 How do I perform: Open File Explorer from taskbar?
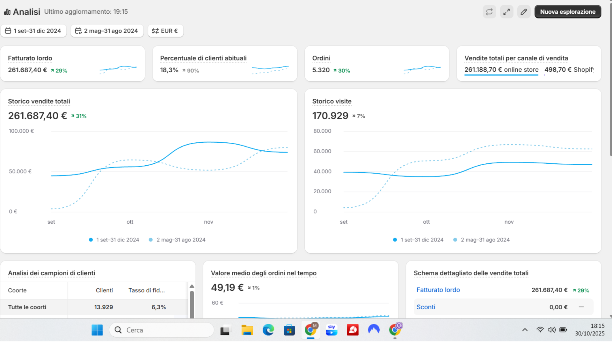(247, 330)
